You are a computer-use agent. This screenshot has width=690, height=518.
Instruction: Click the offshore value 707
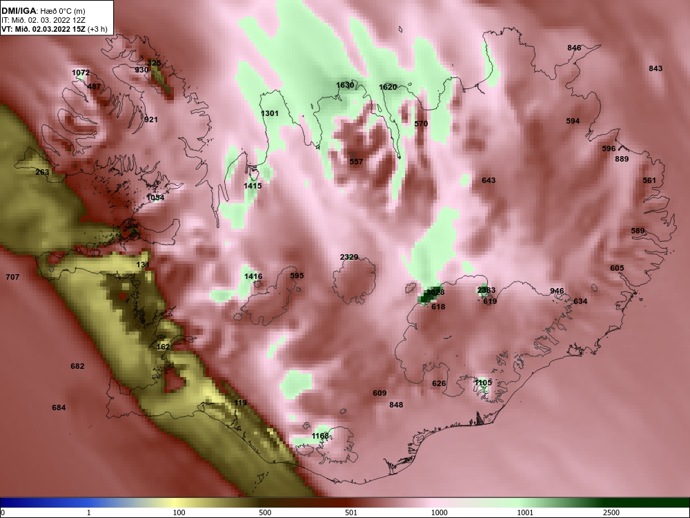click(x=12, y=277)
